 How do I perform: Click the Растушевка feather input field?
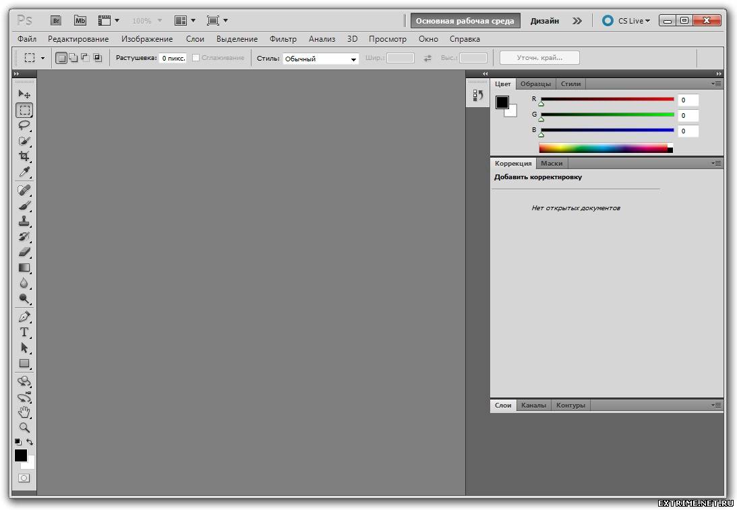coord(173,59)
